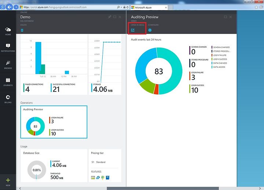Click the connections bar chart tile
Image resolution: width=264 pixels, height=190 pixels.
coord(54,64)
